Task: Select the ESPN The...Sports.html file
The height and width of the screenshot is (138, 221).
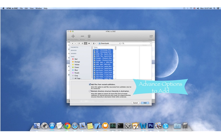Action: click(x=103, y=56)
